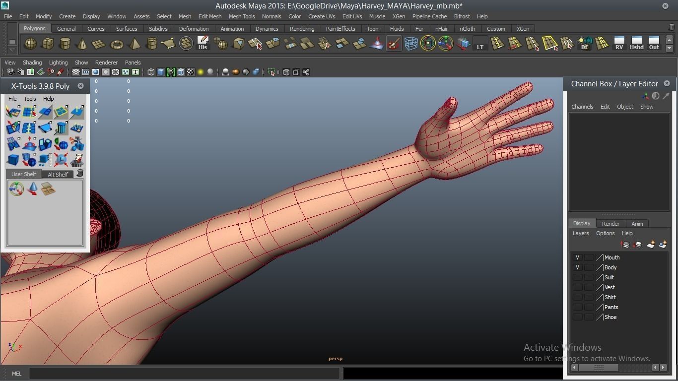Click the panel toolbar share-graph icon
678x381 pixels.
[x=306, y=72]
